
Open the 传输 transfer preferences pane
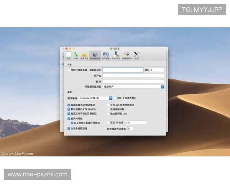[x=76, y=55]
